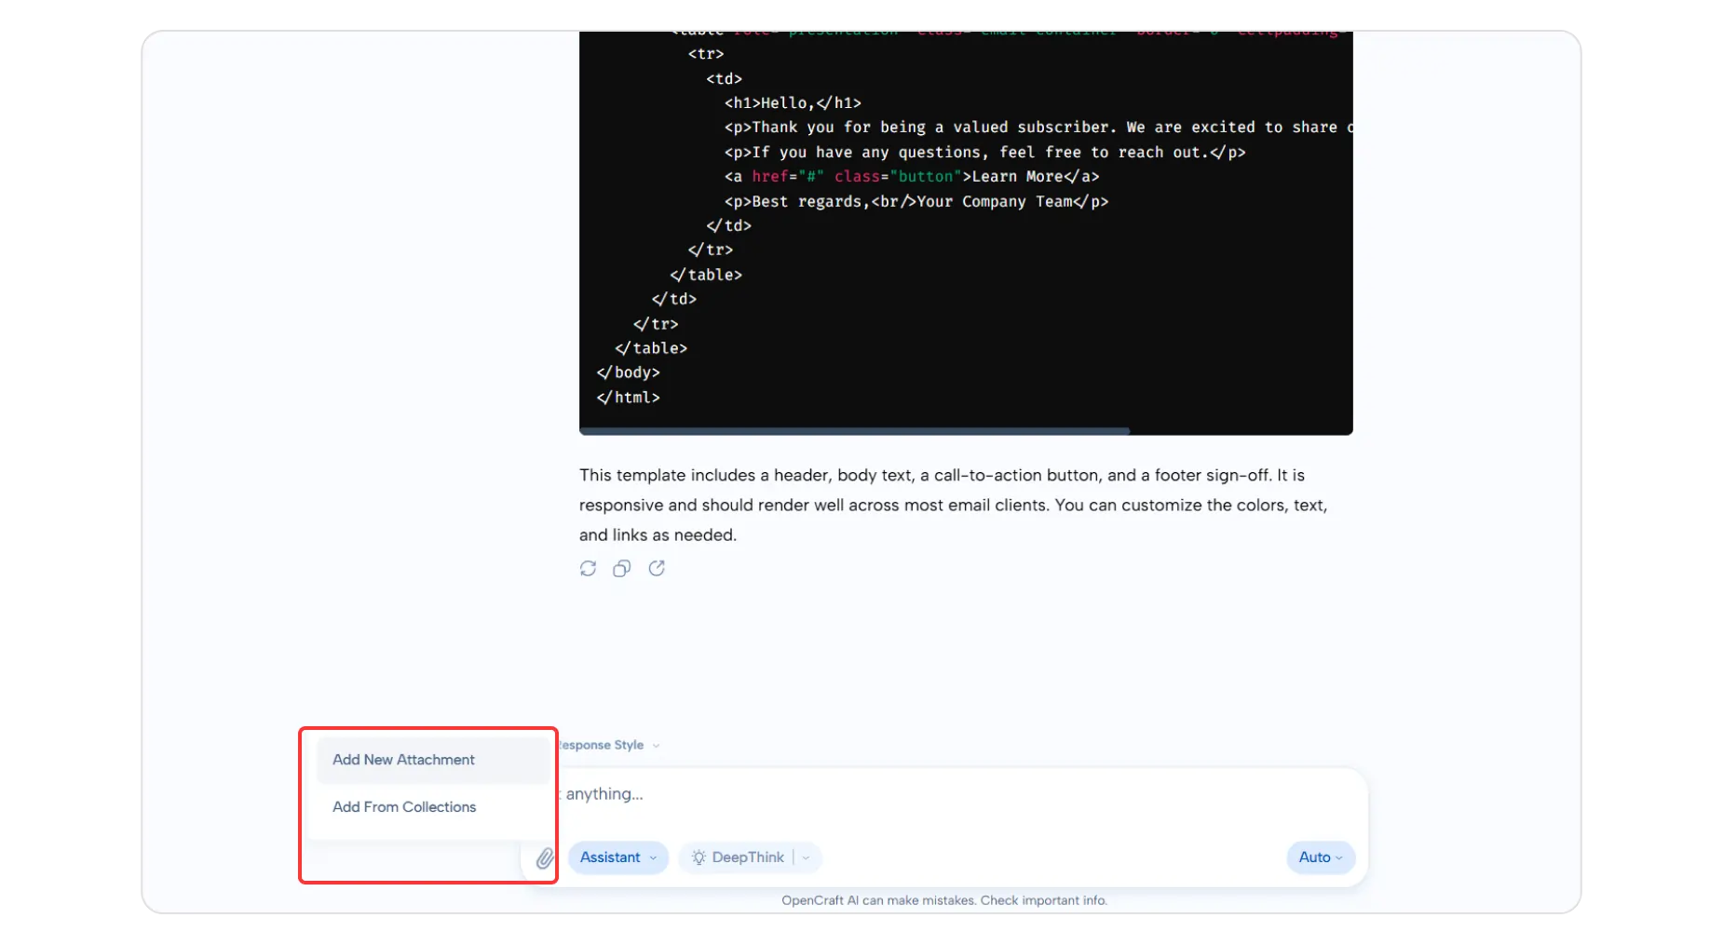Open the Assistant dropdown chevron
The width and height of the screenshot is (1723, 945).
coord(654,858)
